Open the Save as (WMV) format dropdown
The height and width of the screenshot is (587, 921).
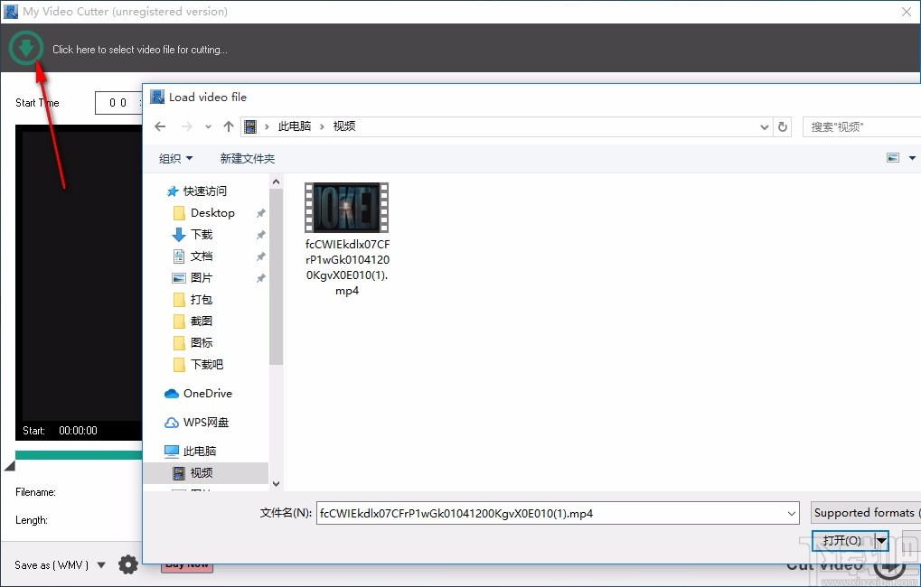tap(100, 564)
